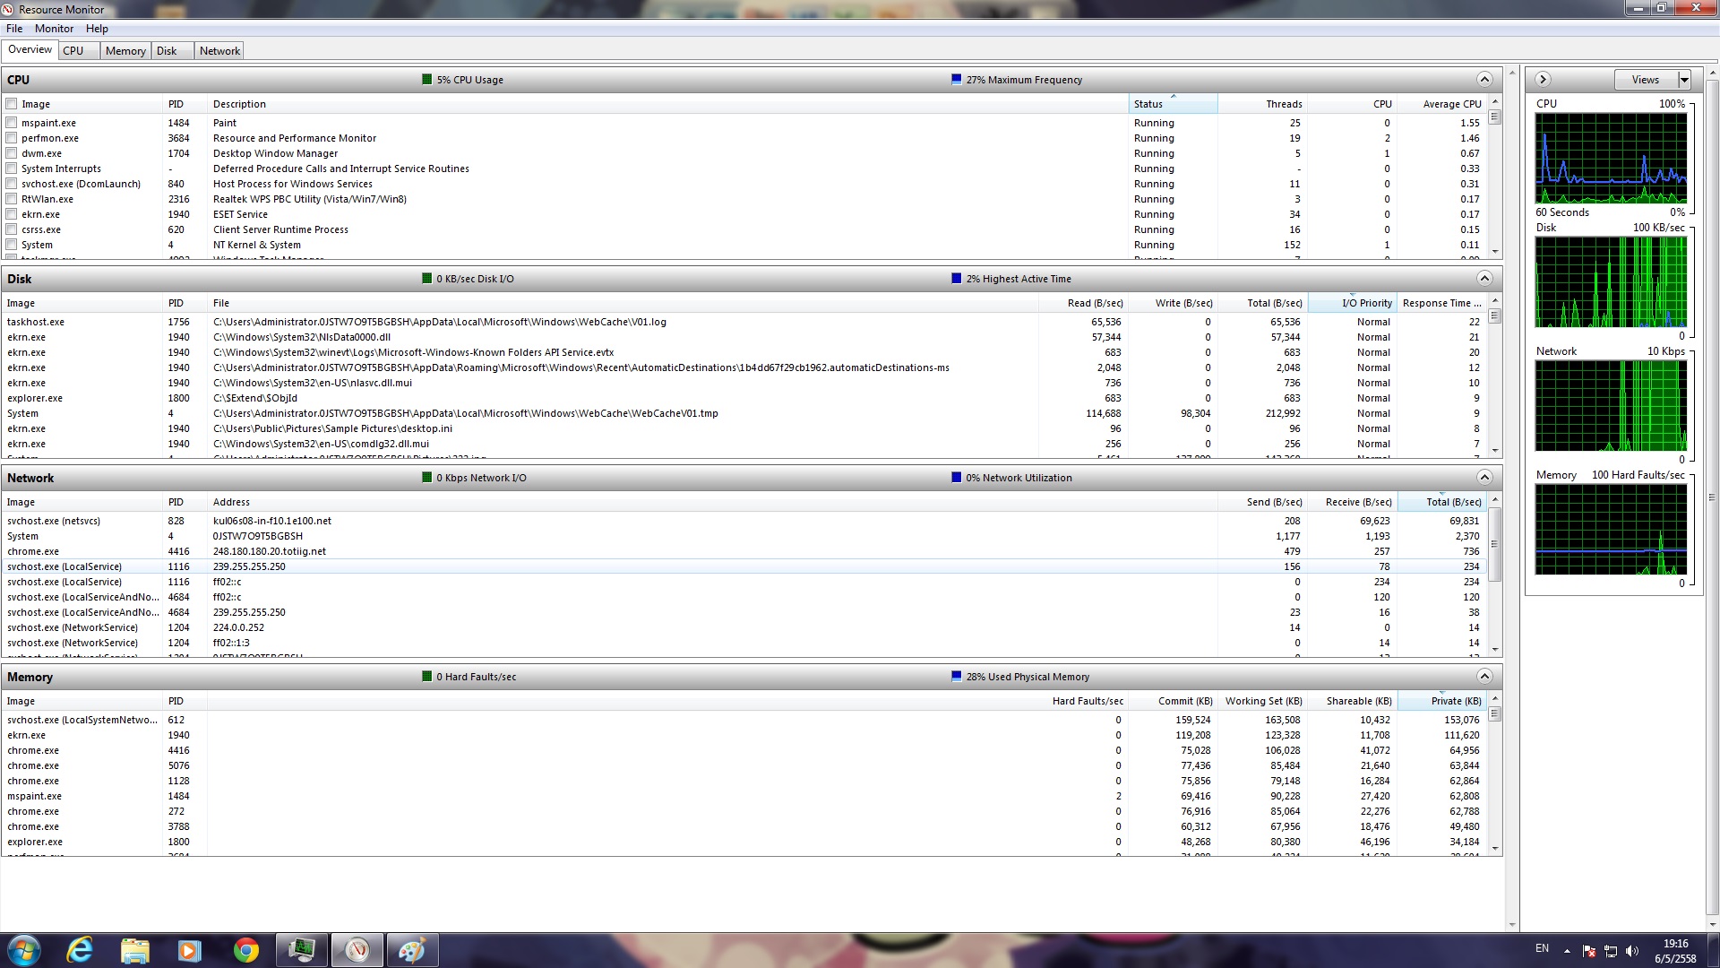Switch to the Overview tab
The height and width of the screenshot is (968, 1720).
[x=30, y=50]
